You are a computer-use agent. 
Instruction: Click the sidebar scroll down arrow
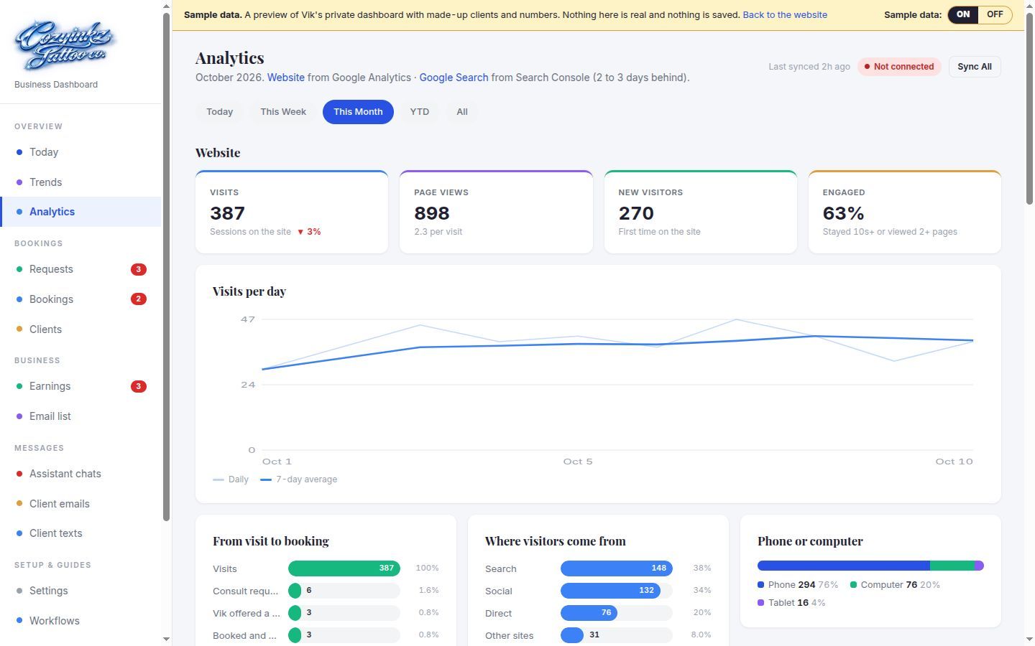click(x=167, y=639)
